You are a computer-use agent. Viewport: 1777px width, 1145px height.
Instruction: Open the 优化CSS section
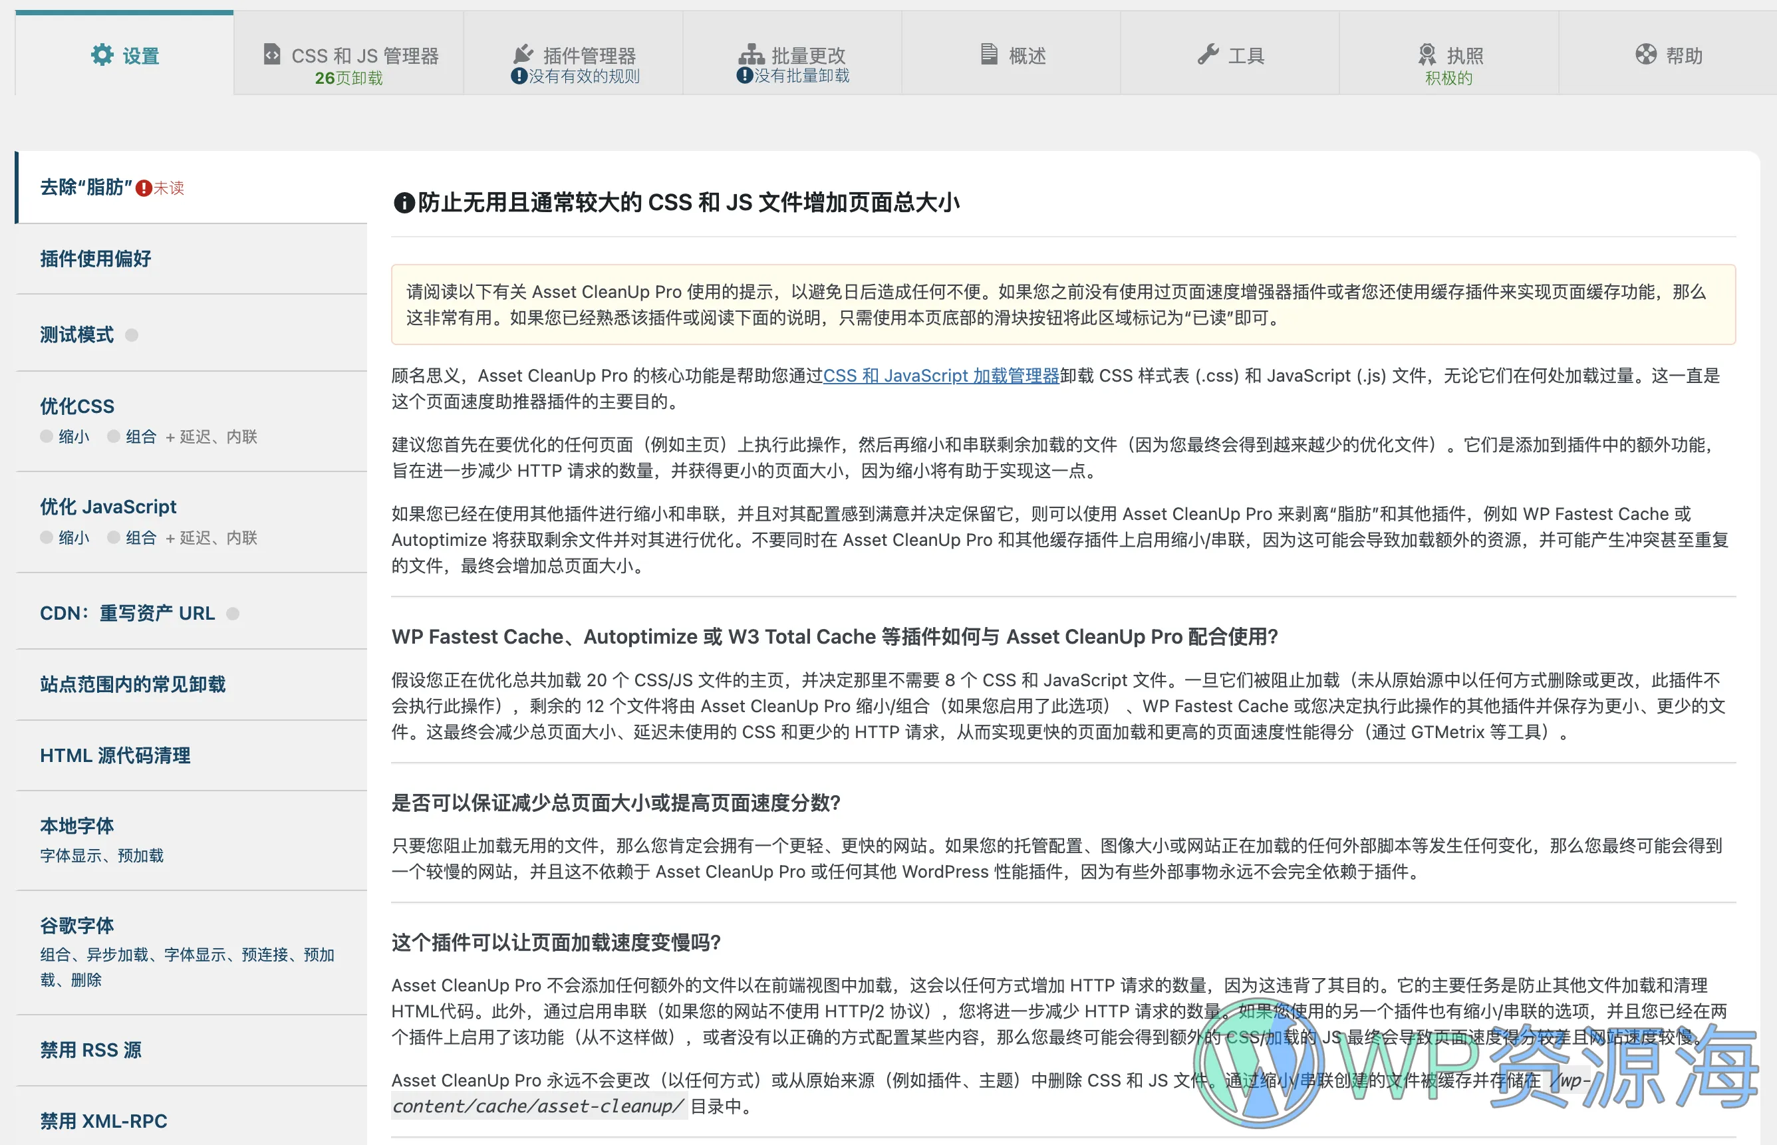[x=192, y=422]
